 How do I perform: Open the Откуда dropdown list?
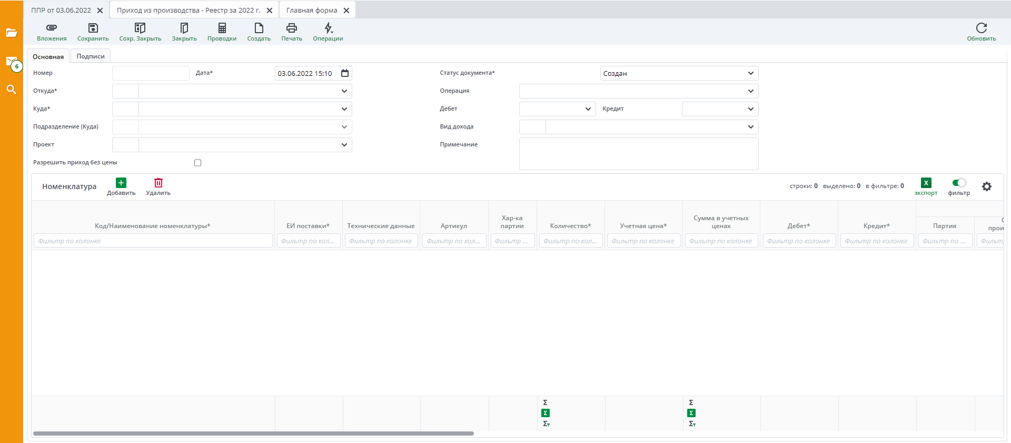click(x=344, y=91)
